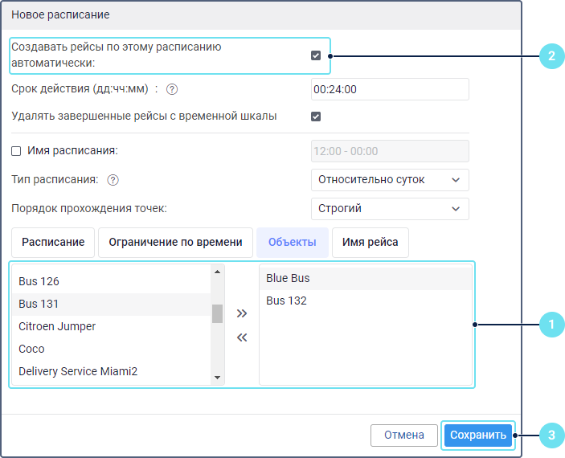Click the scroll-down arrow in objects list
565x458 pixels.
coord(217,378)
